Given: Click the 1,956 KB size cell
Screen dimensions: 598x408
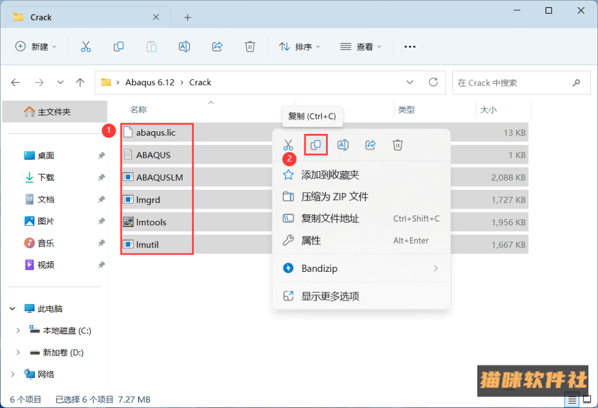Looking at the screenshot, I should point(508,223).
